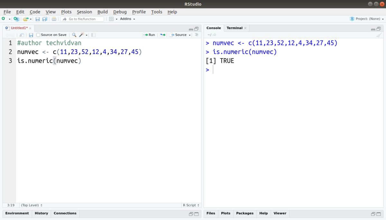This screenshot has width=386, height=220.
Task: View current working directory arrow icon
Action: click(215, 35)
